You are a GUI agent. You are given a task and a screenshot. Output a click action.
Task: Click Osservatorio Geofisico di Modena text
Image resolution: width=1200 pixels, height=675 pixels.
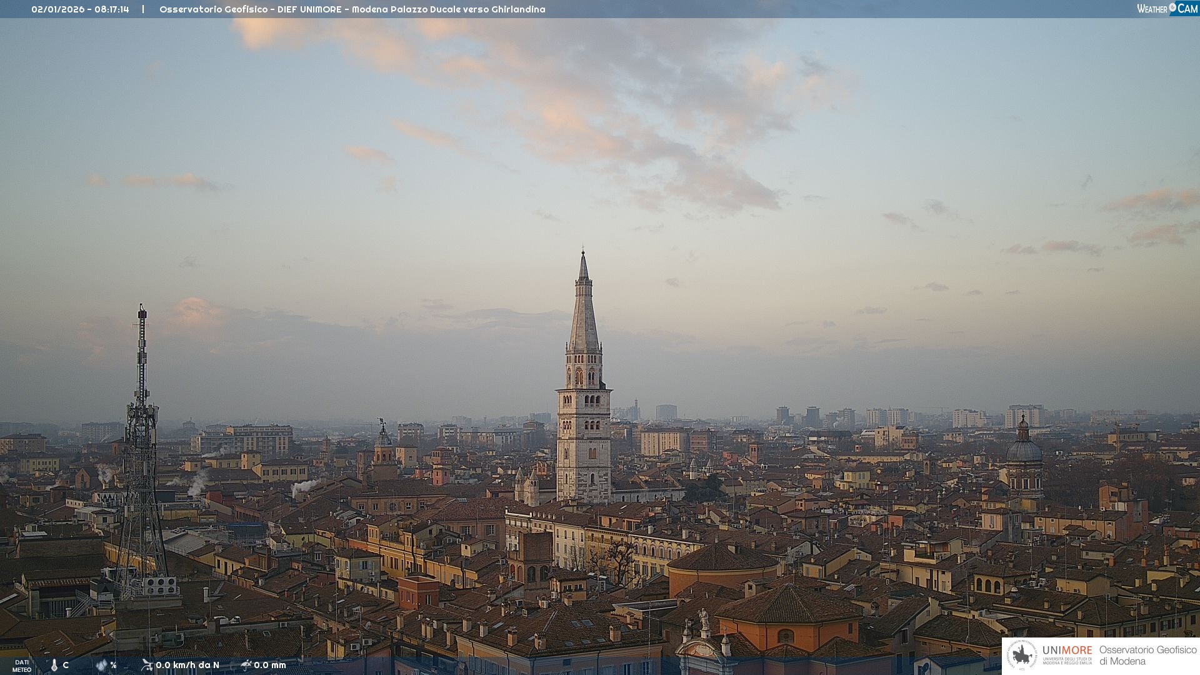tap(1147, 656)
